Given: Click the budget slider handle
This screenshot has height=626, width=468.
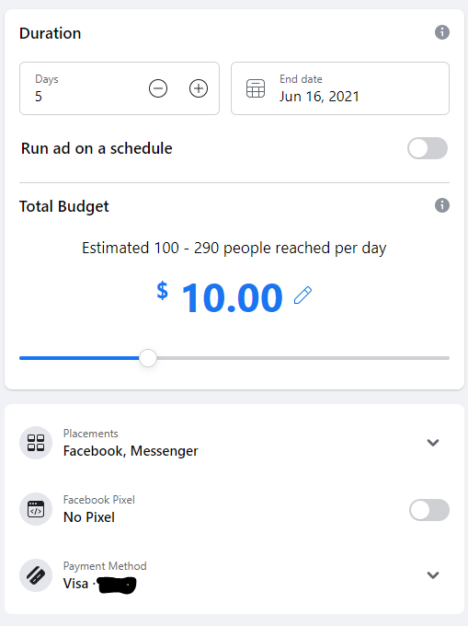Looking at the screenshot, I should click(148, 358).
